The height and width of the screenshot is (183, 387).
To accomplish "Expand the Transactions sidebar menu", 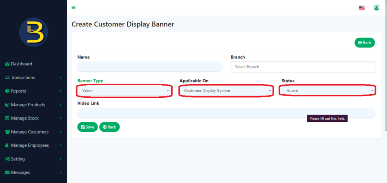I will (33, 78).
